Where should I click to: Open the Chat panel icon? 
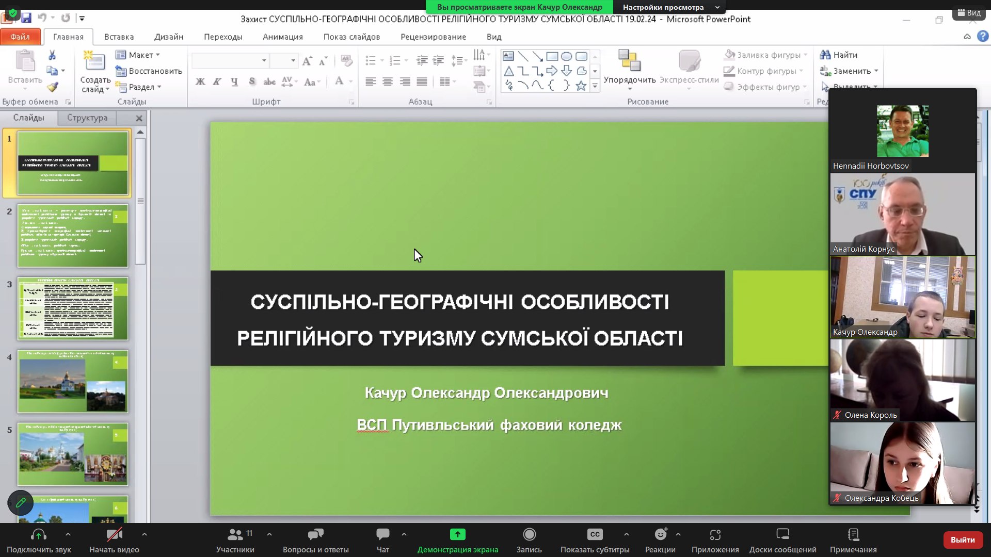(382, 534)
